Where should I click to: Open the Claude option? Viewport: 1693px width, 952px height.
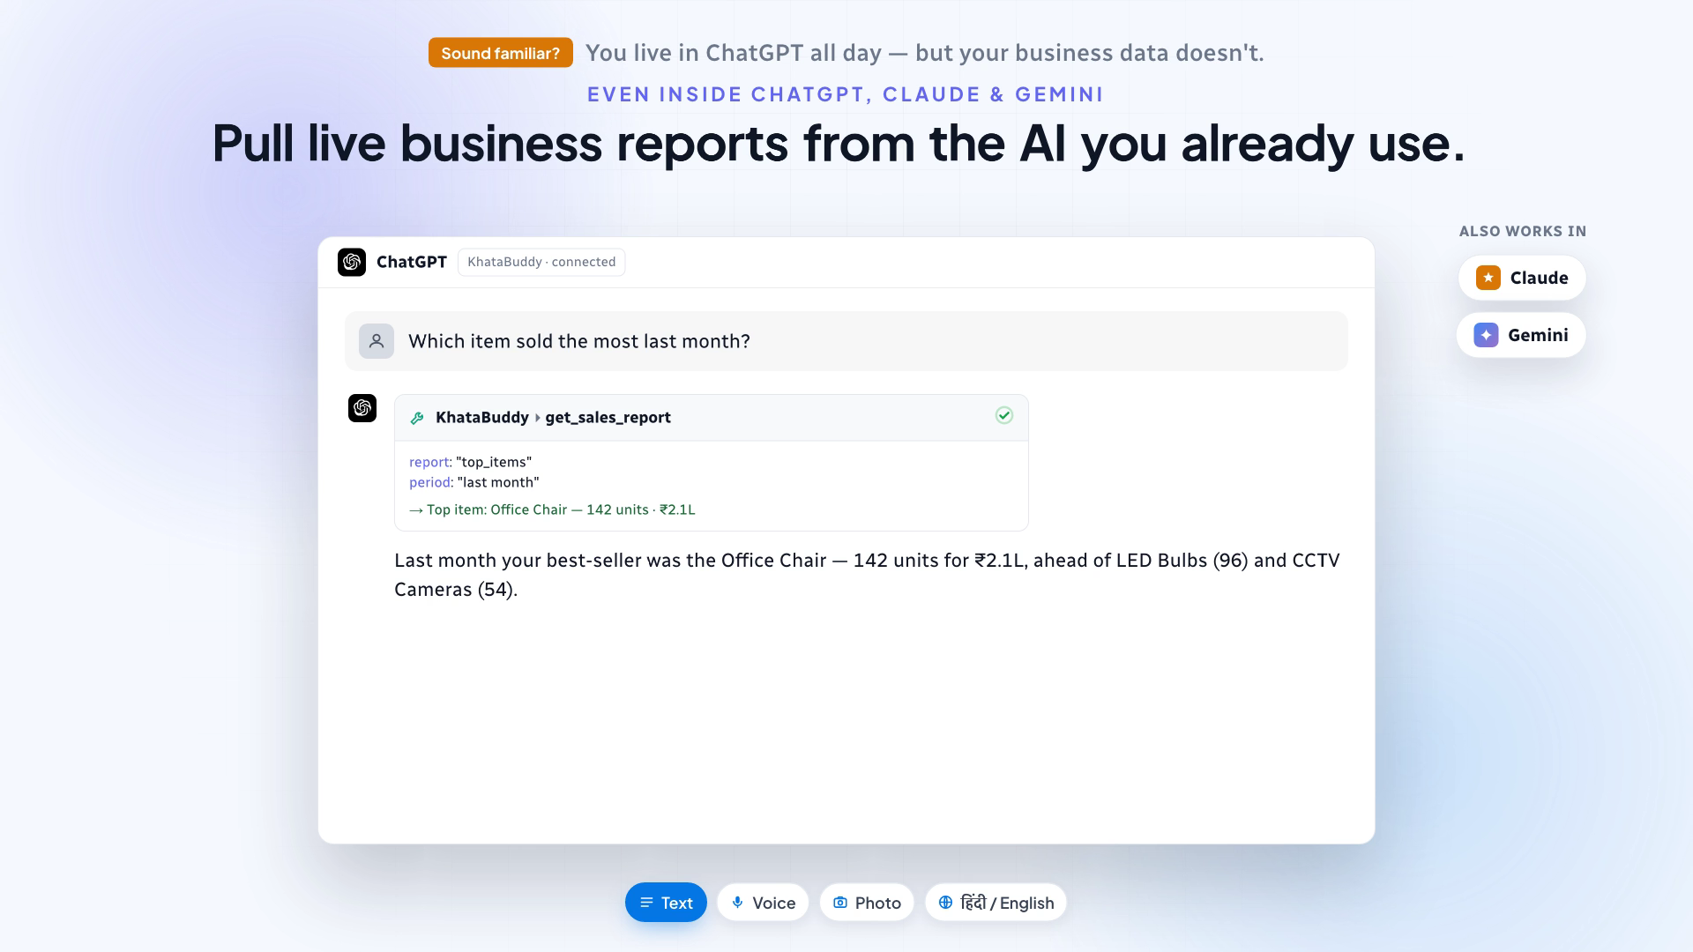(1522, 278)
